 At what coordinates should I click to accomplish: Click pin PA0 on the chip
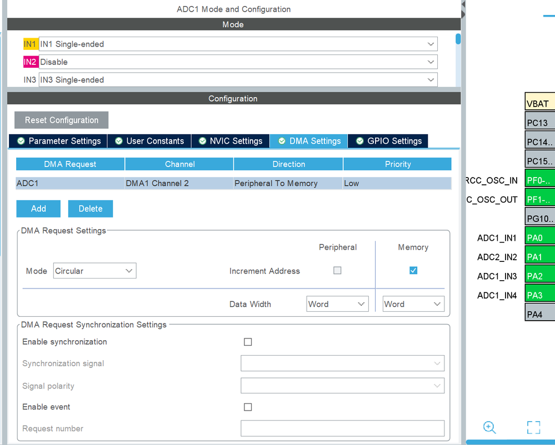coord(540,235)
